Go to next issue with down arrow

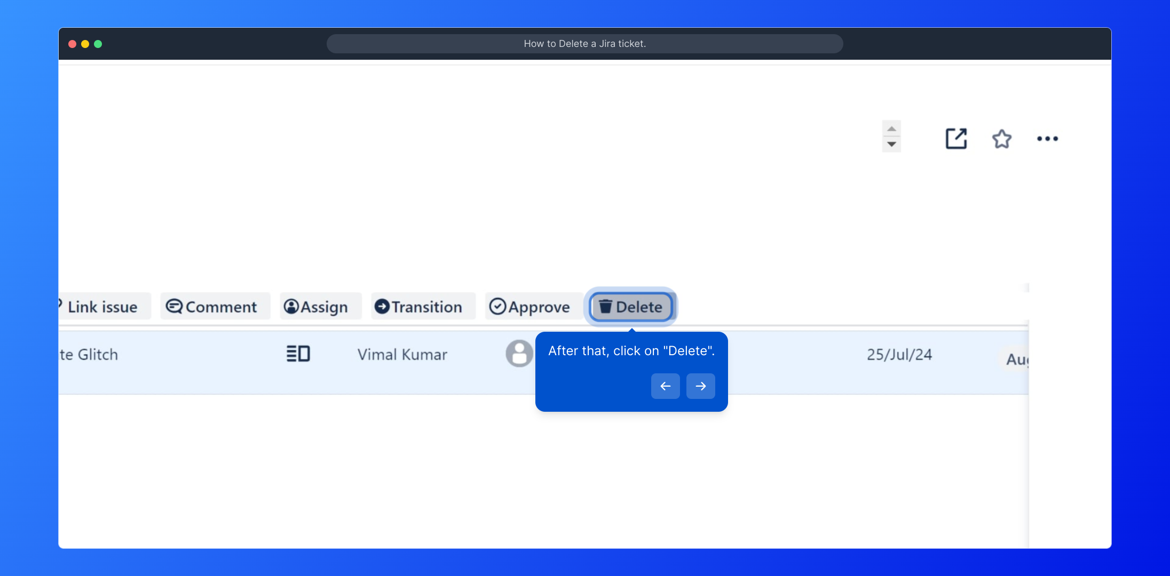(891, 145)
